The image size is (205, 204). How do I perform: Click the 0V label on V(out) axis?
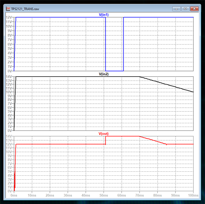point(10,191)
